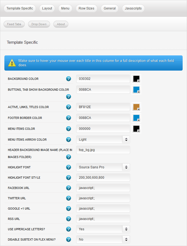Open Menu Items Color black swatch
Screen dimensions: 187x246
coord(136,129)
